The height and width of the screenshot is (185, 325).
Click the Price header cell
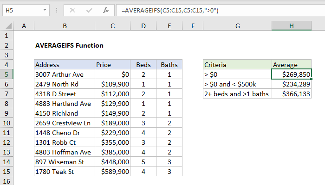click(112, 65)
